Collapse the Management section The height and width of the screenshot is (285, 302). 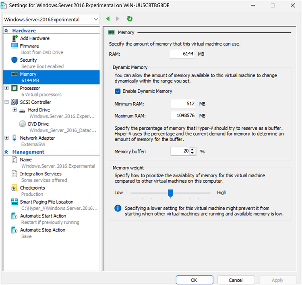(x=6, y=152)
